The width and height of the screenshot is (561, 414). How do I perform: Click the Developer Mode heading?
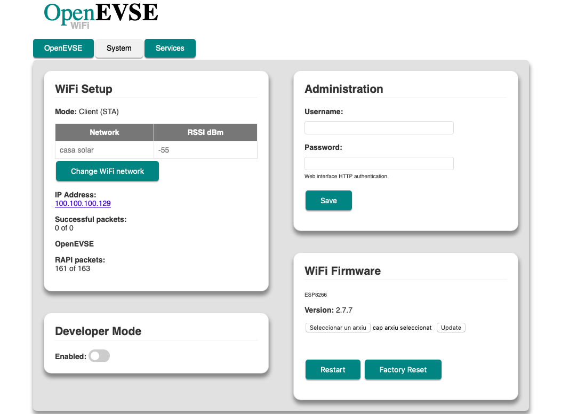click(98, 331)
